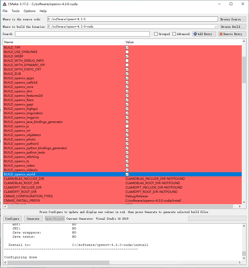Uncheck the BUILD_WITH_STATIC_CRT checkbox

[x=127, y=69]
